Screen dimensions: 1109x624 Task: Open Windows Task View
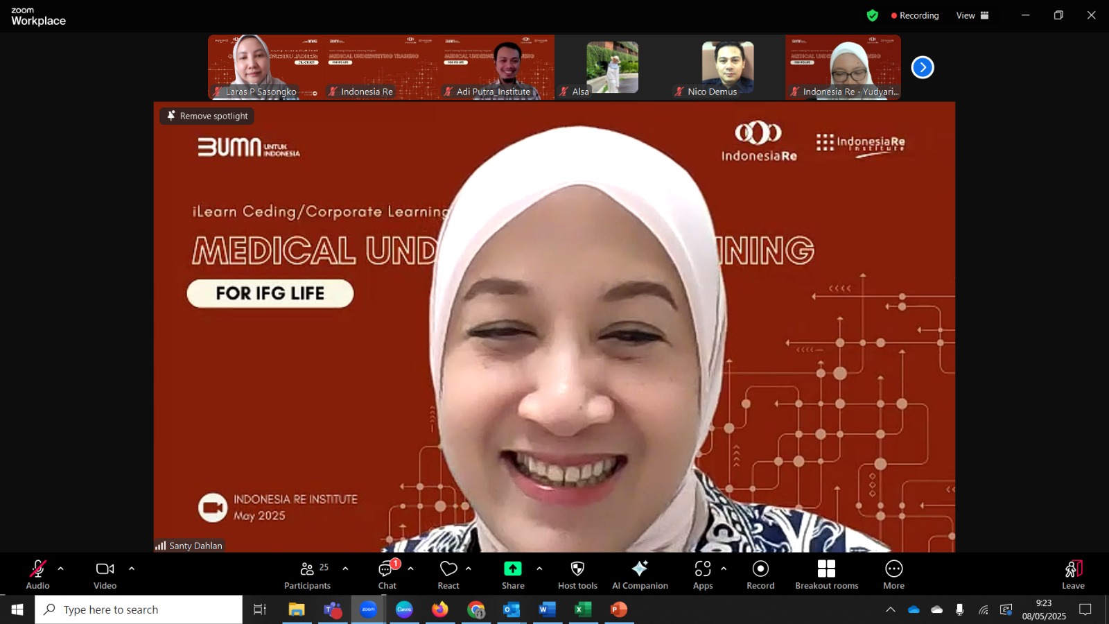[x=260, y=609]
